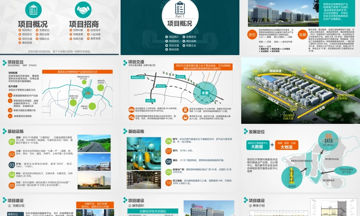The width and height of the screenshot is (360, 216).
Task: Select the dark 08 circle for 通讯
Action: click(168, 161)
